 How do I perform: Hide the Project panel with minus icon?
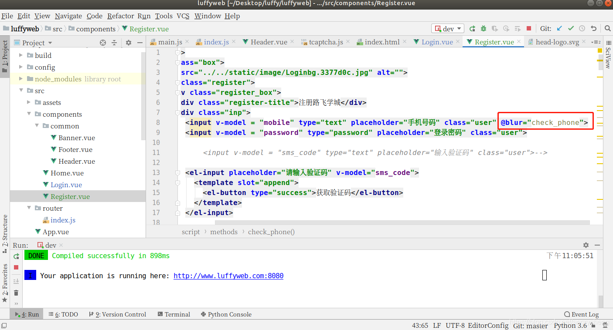140,43
